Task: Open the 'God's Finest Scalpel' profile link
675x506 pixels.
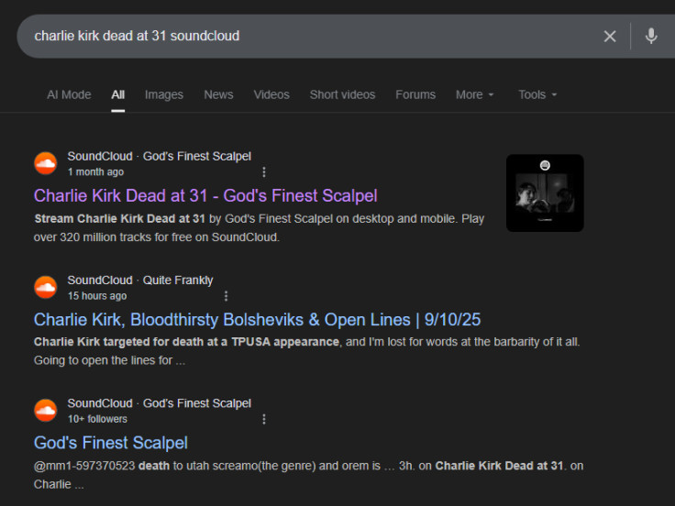Action: 111,443
